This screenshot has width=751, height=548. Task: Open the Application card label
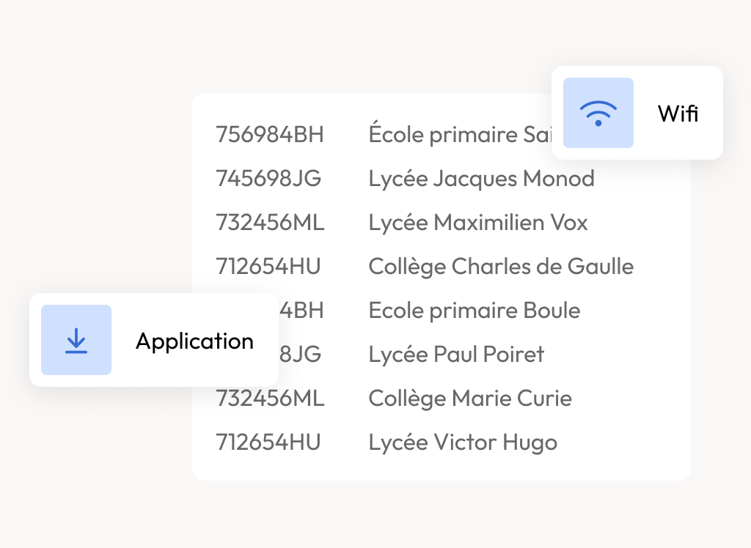click(x=194, y=341)
